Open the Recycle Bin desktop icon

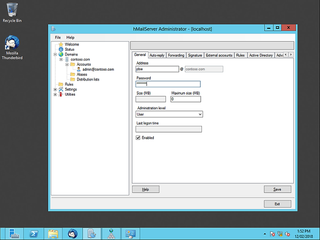tap(12, 12)
